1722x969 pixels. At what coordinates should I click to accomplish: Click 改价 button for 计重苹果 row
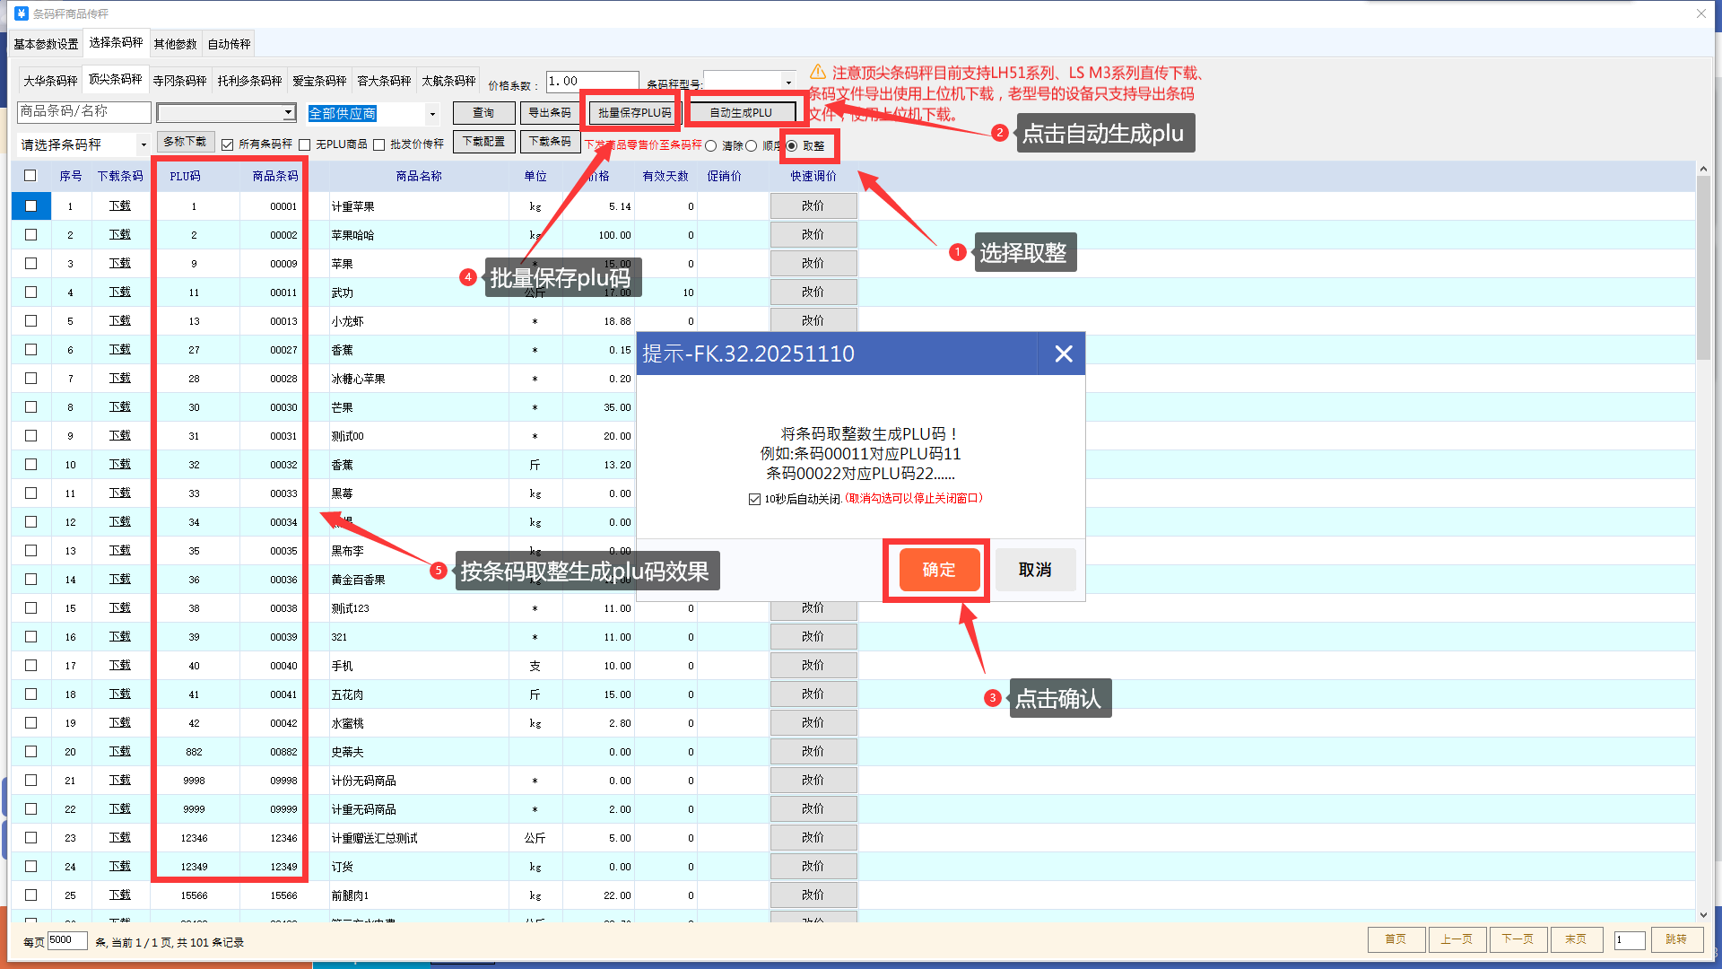(x=813, y=206)
